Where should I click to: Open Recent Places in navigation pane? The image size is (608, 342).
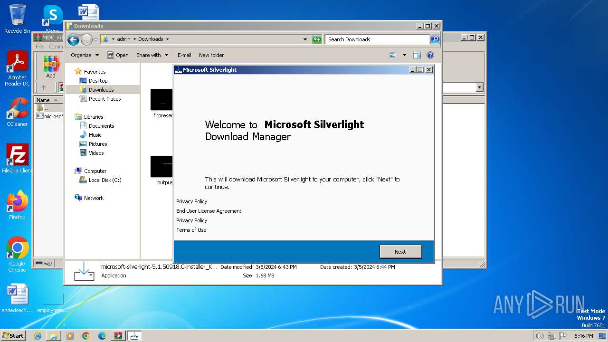coord(104,99)
